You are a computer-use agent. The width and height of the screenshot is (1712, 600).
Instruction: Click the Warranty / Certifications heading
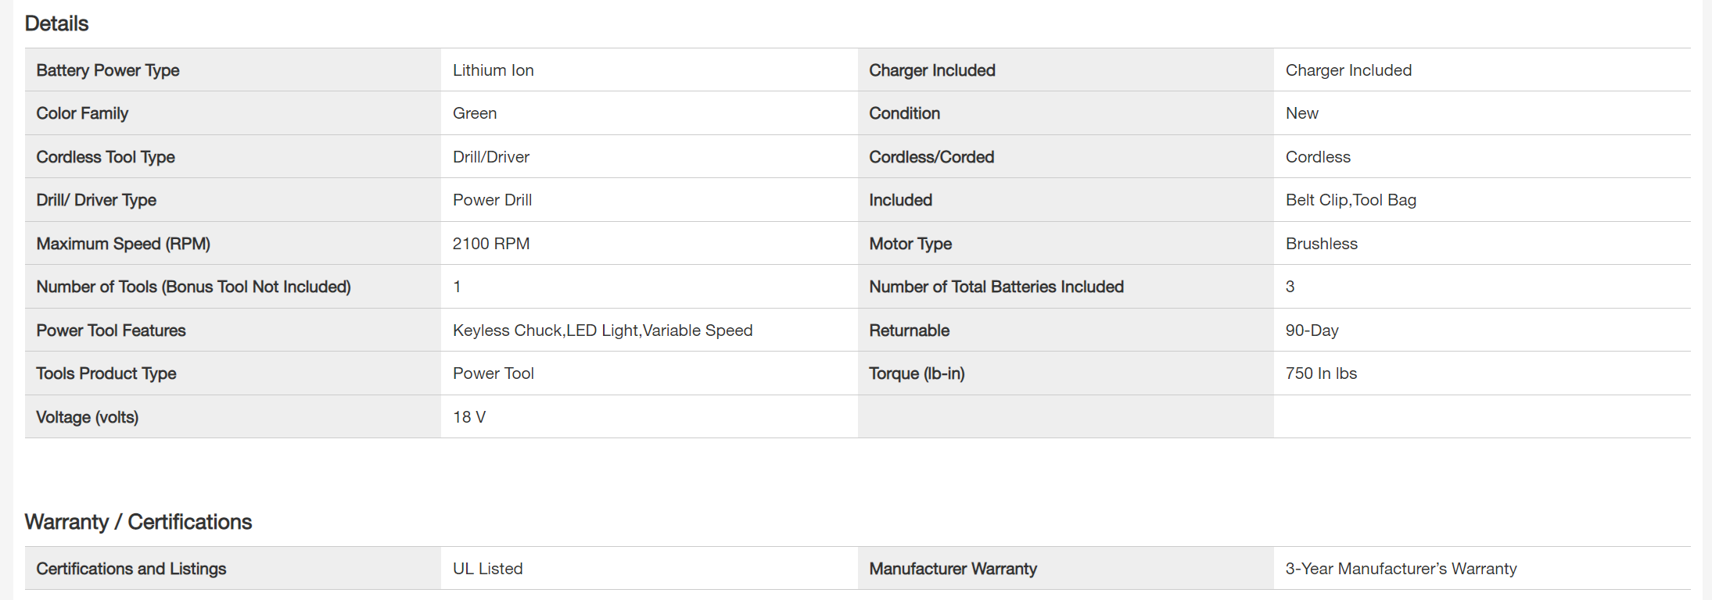click(138, 522)
